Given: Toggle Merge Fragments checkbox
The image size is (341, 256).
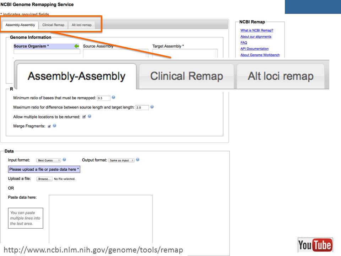Looking at the screenshot, I should point(49,126).
